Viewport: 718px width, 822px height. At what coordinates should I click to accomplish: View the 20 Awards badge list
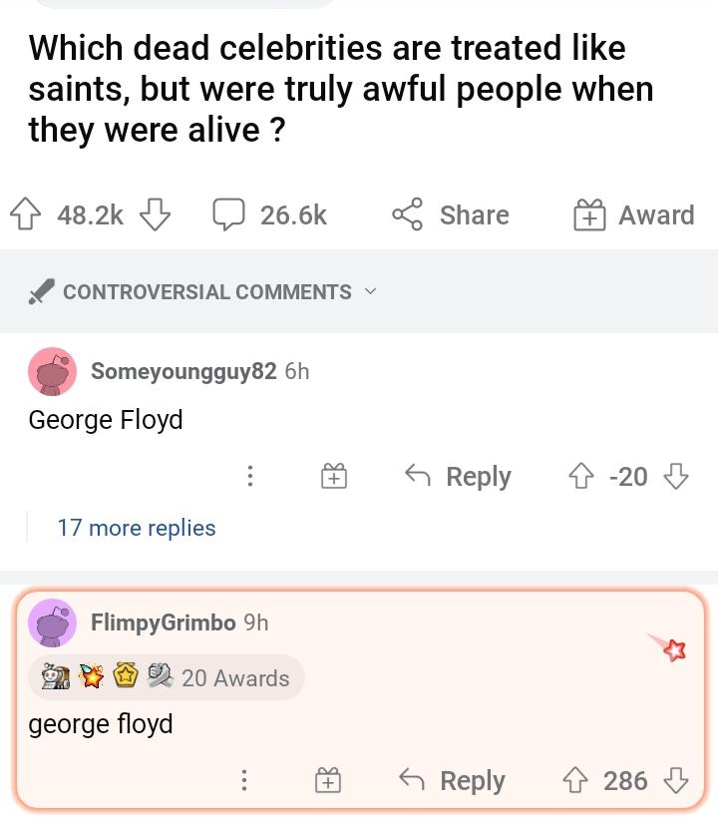[x=167, y=678]
